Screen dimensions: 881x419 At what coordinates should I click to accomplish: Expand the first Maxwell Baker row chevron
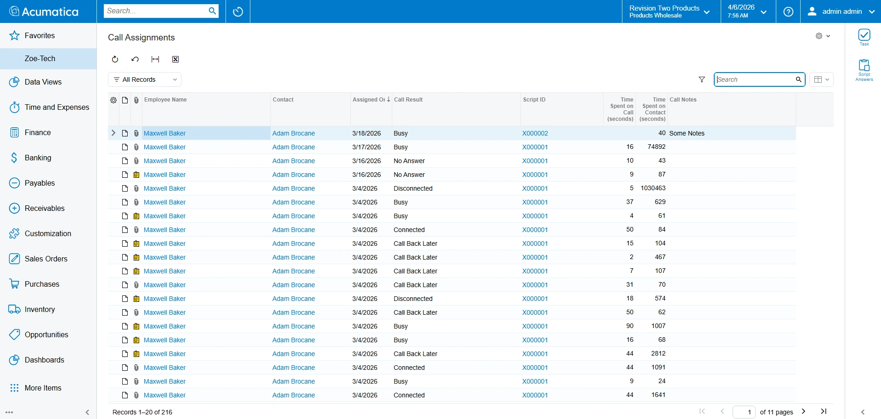point(113,133)
